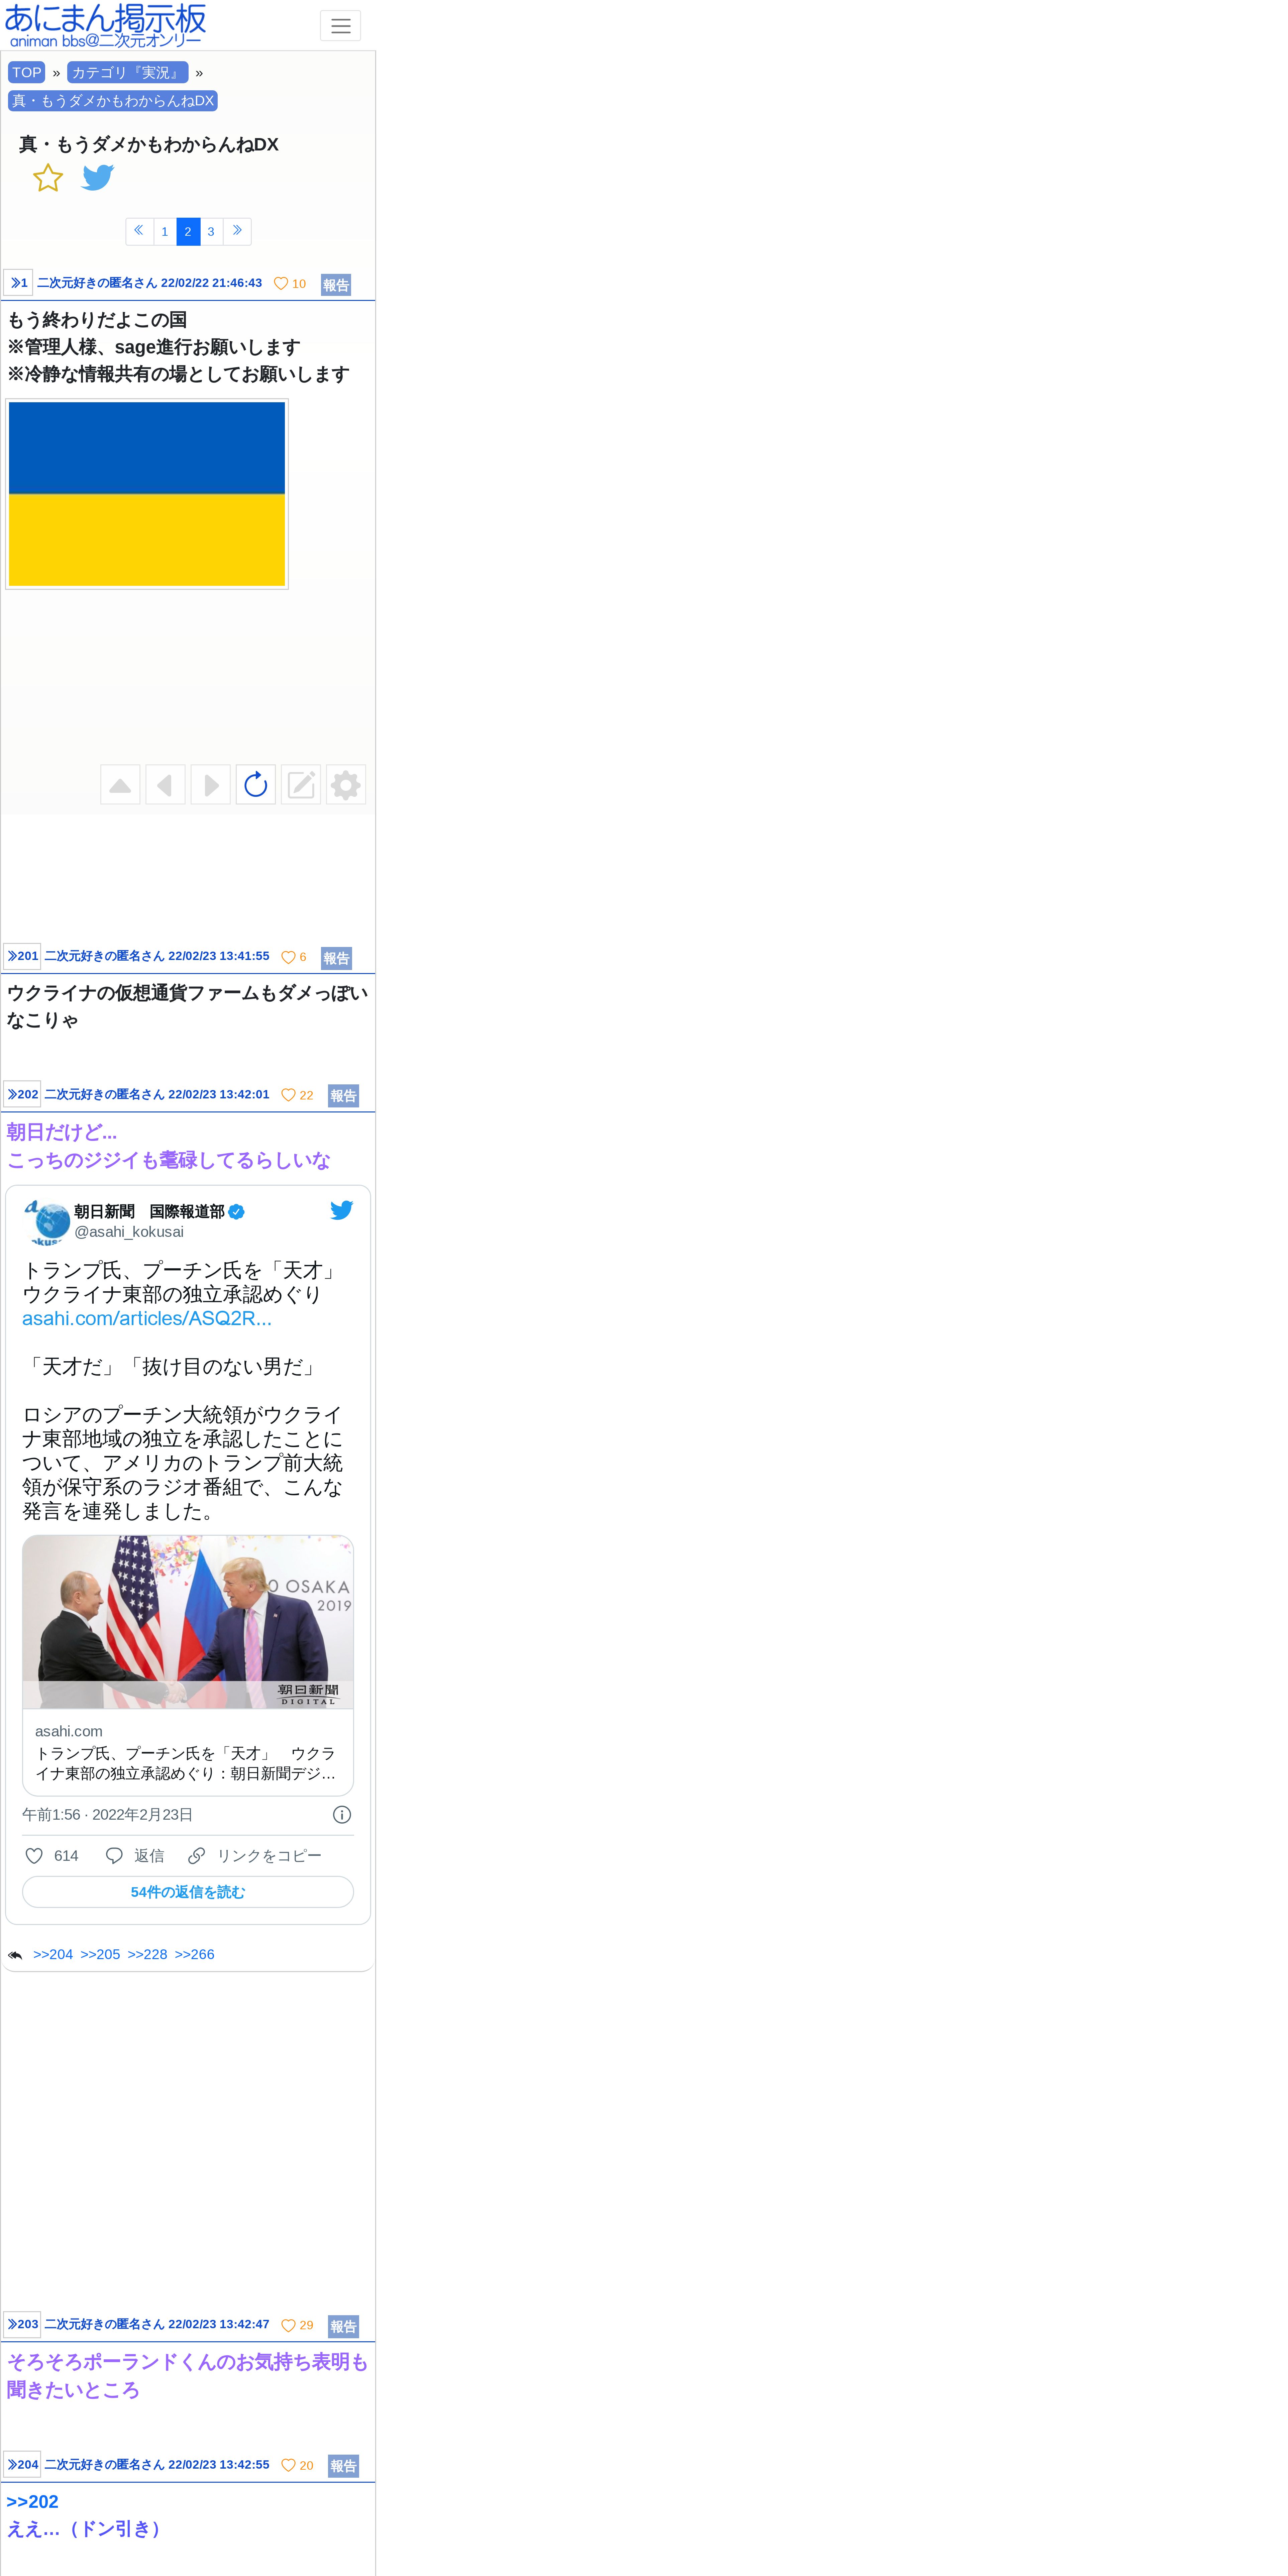Open 真・もうダメかもわからんねDX breadcrumb link
This screenshot has width=1288, height=2576.
pos(113,101)
